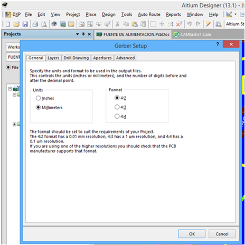The width and height of the screenshot is (245, 245).
Task: Click the Save icon in toolbar
Action: (25, 24)
